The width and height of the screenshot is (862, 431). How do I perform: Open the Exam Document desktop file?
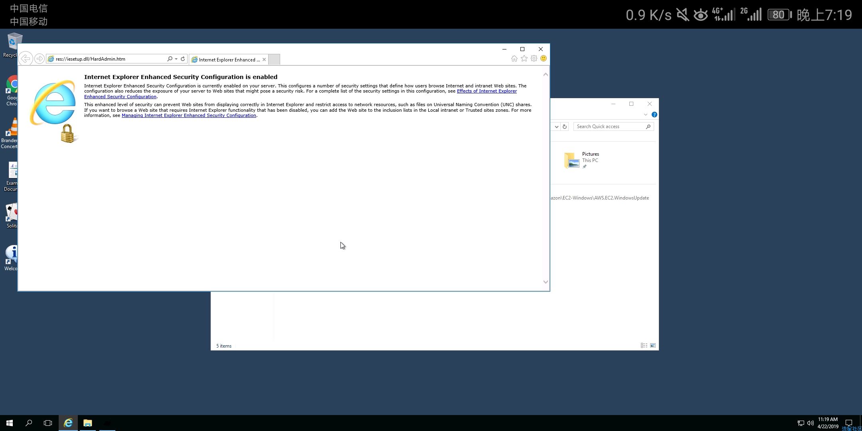click(11, 176)
